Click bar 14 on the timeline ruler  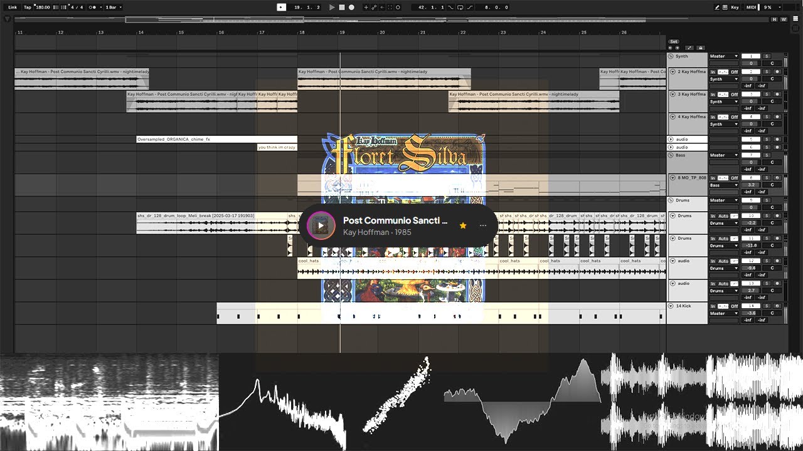point(141,32)
